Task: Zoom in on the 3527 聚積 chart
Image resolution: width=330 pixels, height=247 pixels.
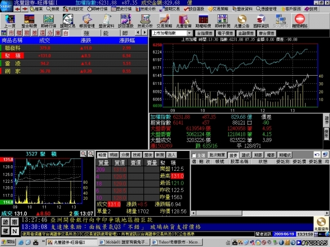Action: [84, 154]
